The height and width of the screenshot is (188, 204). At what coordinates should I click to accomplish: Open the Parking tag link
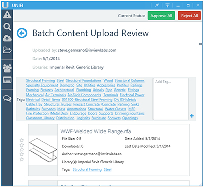point(123,104)
